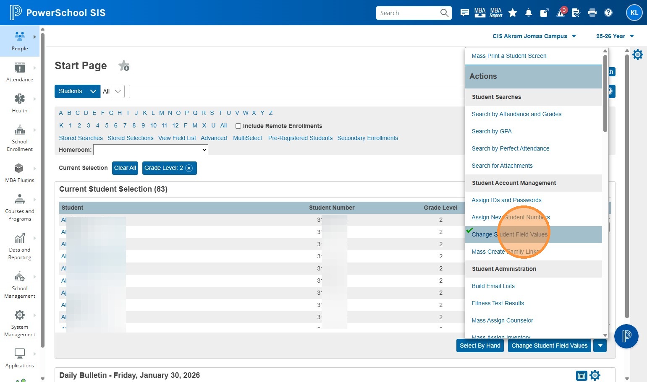Add Start Page to favorites star

point(124,66)
